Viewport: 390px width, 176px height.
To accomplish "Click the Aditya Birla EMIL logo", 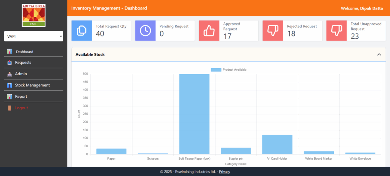I will [34, 16].
